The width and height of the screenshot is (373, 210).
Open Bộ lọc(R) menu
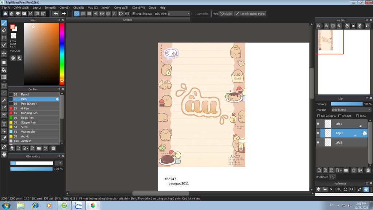50,8
